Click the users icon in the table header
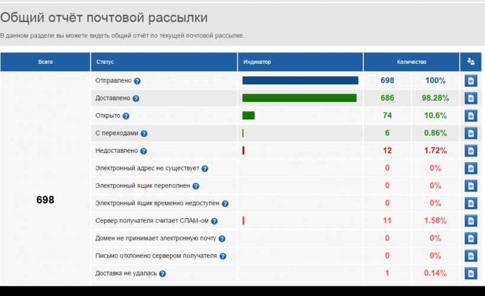Screen dimensions: 485x296 [x=471, y=62]
